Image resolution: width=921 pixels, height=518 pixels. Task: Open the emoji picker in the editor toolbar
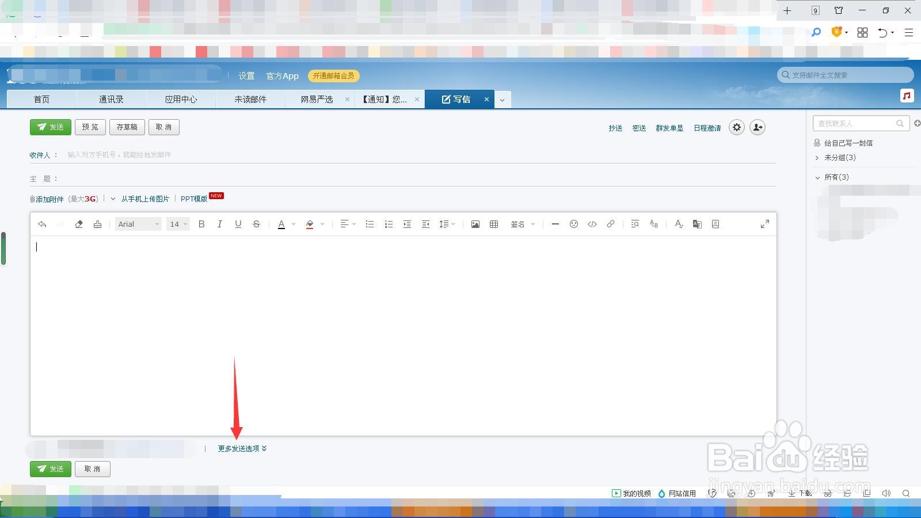pos(574,224)
